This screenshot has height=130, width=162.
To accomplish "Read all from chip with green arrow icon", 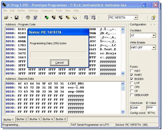I will (x=47, y=18).
